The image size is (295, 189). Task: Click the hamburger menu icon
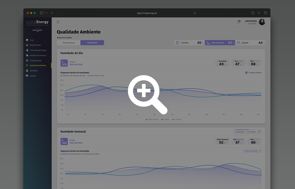[x=58, y=22]
